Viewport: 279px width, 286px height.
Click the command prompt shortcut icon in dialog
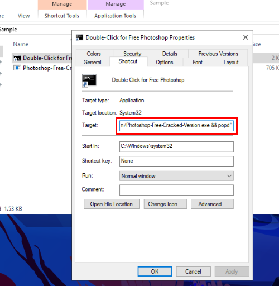89,80
